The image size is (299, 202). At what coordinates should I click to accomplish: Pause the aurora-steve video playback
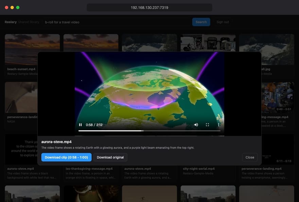[x=80, y=125]
